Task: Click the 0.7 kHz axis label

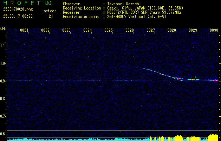Action: pyautogui.click(x=3, y=116)
